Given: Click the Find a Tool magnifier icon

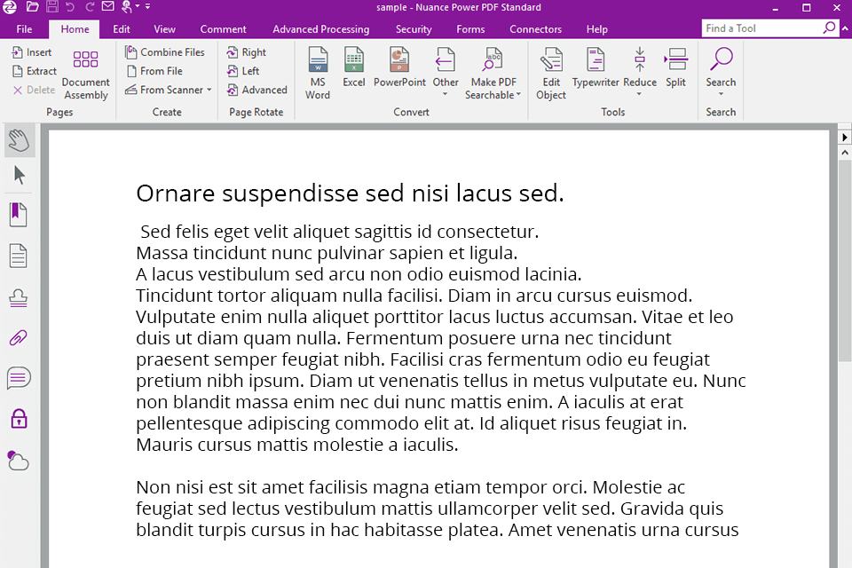Looking at the screenshot, I should [x=829, y=28].
